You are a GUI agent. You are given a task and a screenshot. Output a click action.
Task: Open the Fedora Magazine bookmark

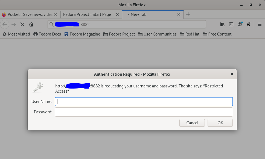(x=82, y=34)
